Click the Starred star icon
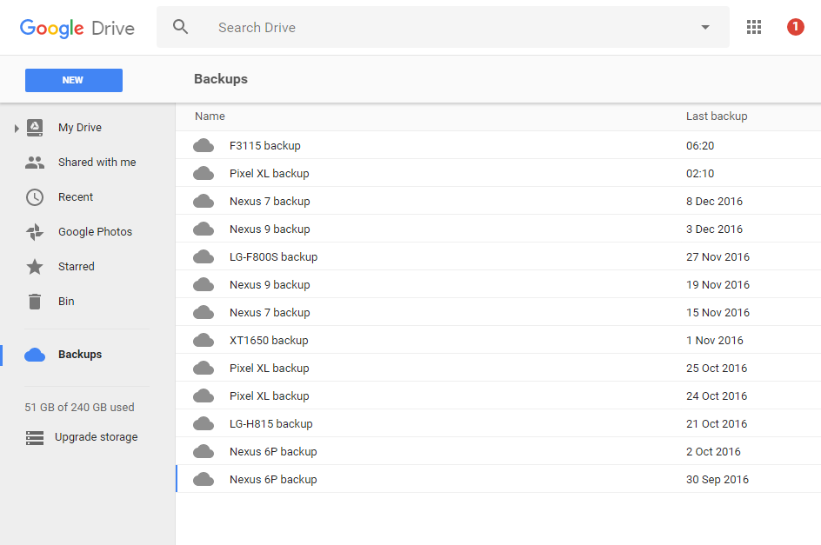 pos(35,267)
